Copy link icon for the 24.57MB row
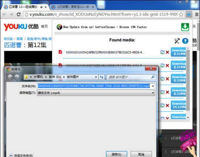 [162, 105]
